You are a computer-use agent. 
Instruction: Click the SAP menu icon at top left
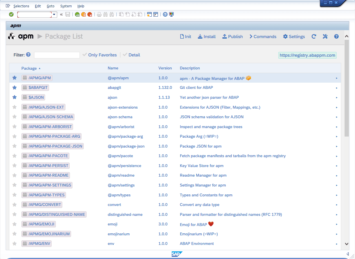[8, 6]
